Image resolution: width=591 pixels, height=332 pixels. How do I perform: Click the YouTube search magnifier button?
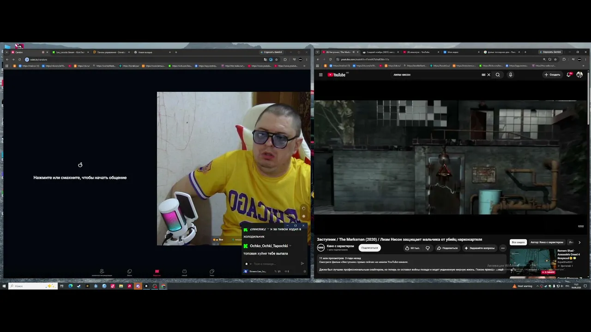coord(498,75)
